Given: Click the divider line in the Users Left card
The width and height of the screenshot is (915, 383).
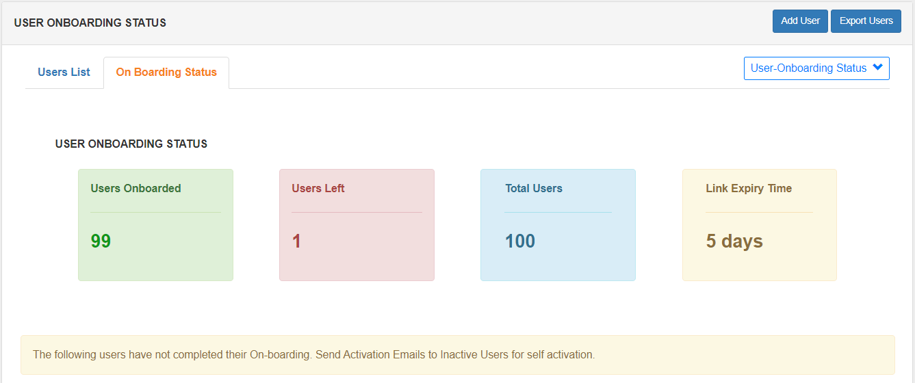Looking at the screenshot, I should point(357,212).
